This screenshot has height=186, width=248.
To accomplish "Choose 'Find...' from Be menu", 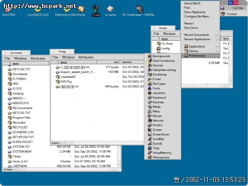I will pyautogui.click(x=200, y=7).
